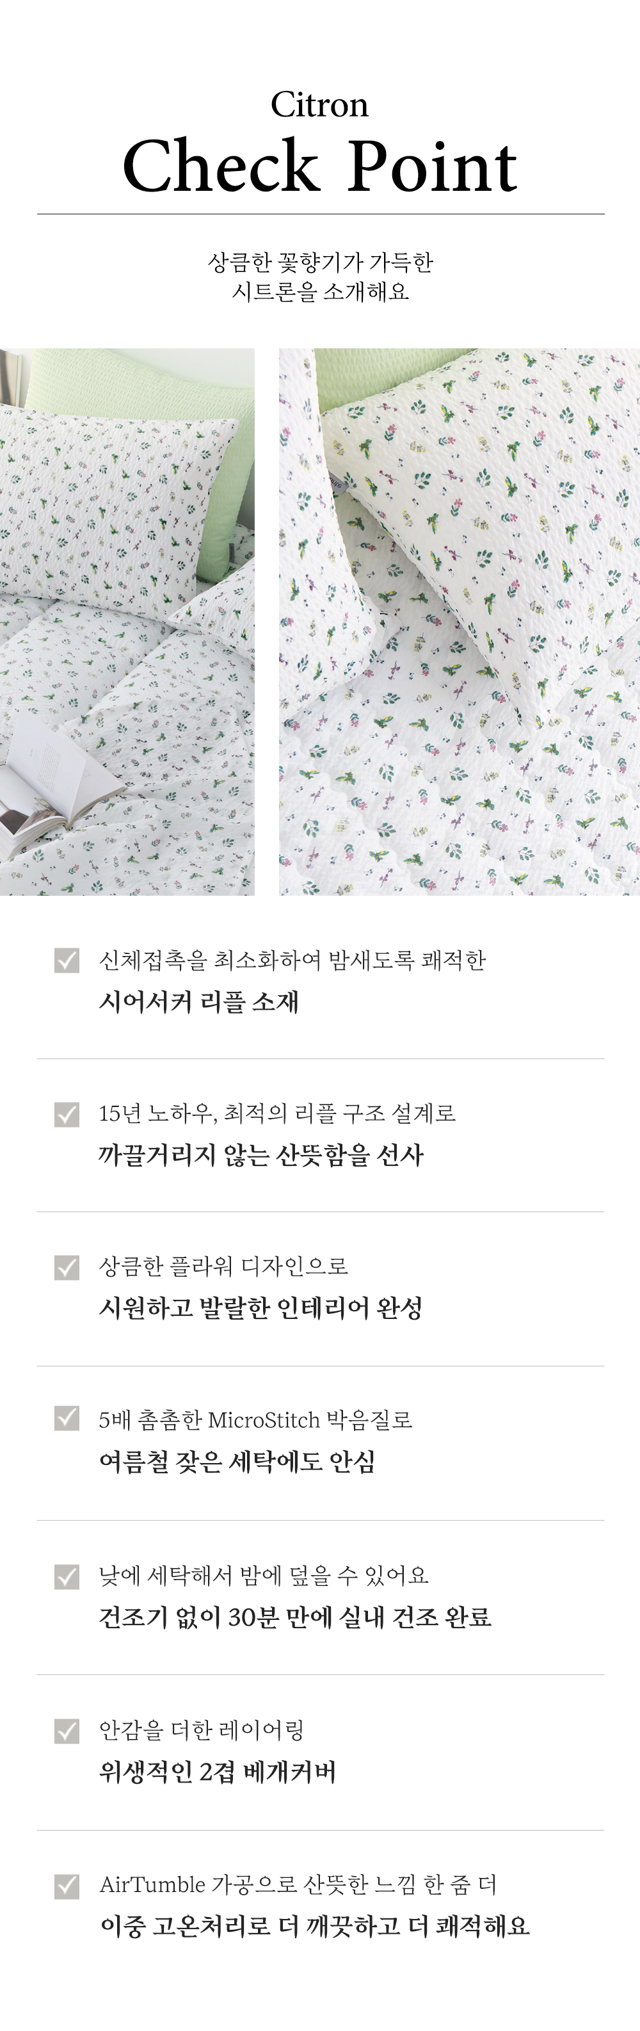Screen dimensions: 640x2031
Task: Click 이중 고온처리로 더 깨끗하고 headline
Action: 314,1926
